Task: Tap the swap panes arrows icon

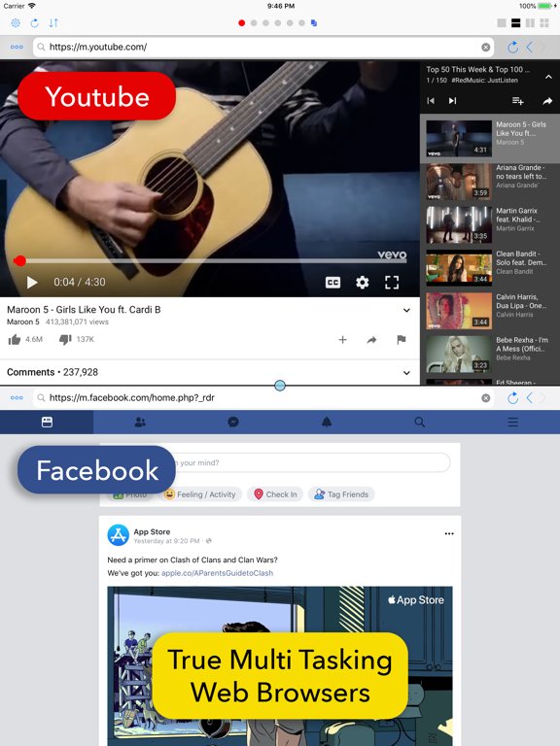Action: click(53, 23)
